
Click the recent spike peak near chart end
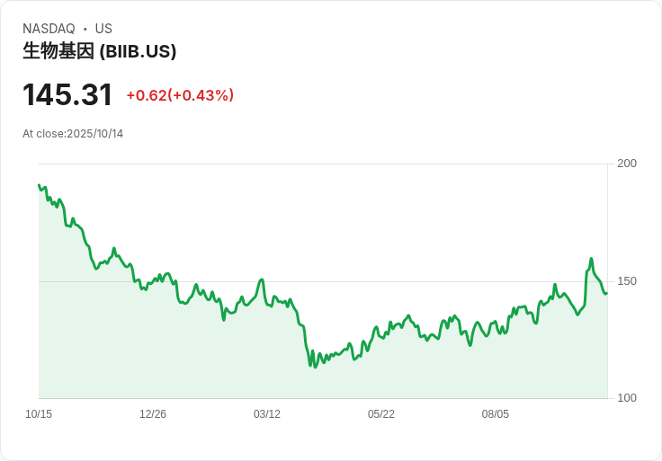[x=591, y=259]
